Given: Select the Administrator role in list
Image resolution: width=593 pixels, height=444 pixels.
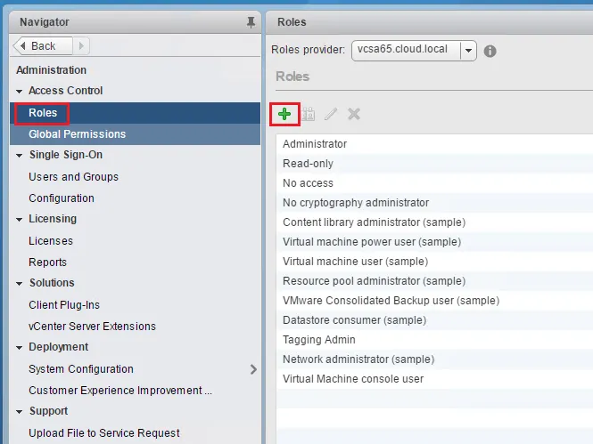Looking at the screenshot, I should click(315, 144).
